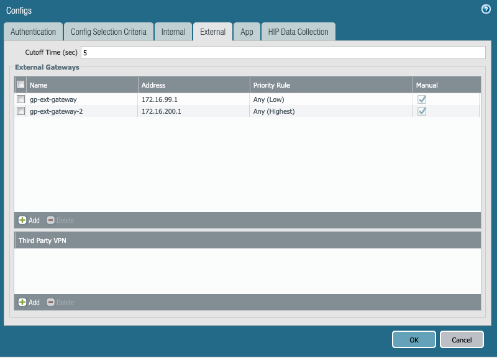Open gp-ext-gateway entry for editing
The image size is (497, 358).
coord(53,99)
